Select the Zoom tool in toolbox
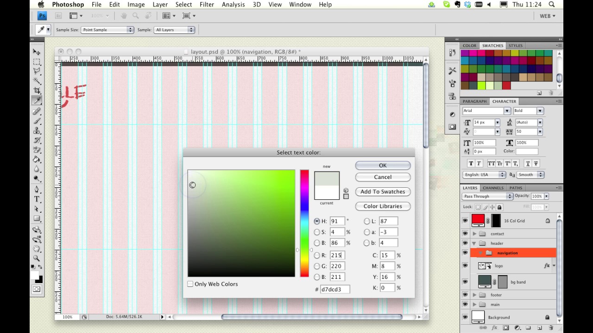 37,258
